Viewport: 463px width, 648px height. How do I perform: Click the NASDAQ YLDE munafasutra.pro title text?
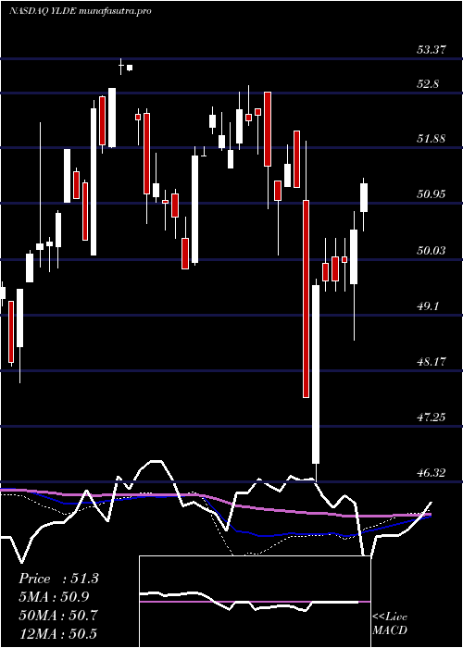tap(80, 11)
